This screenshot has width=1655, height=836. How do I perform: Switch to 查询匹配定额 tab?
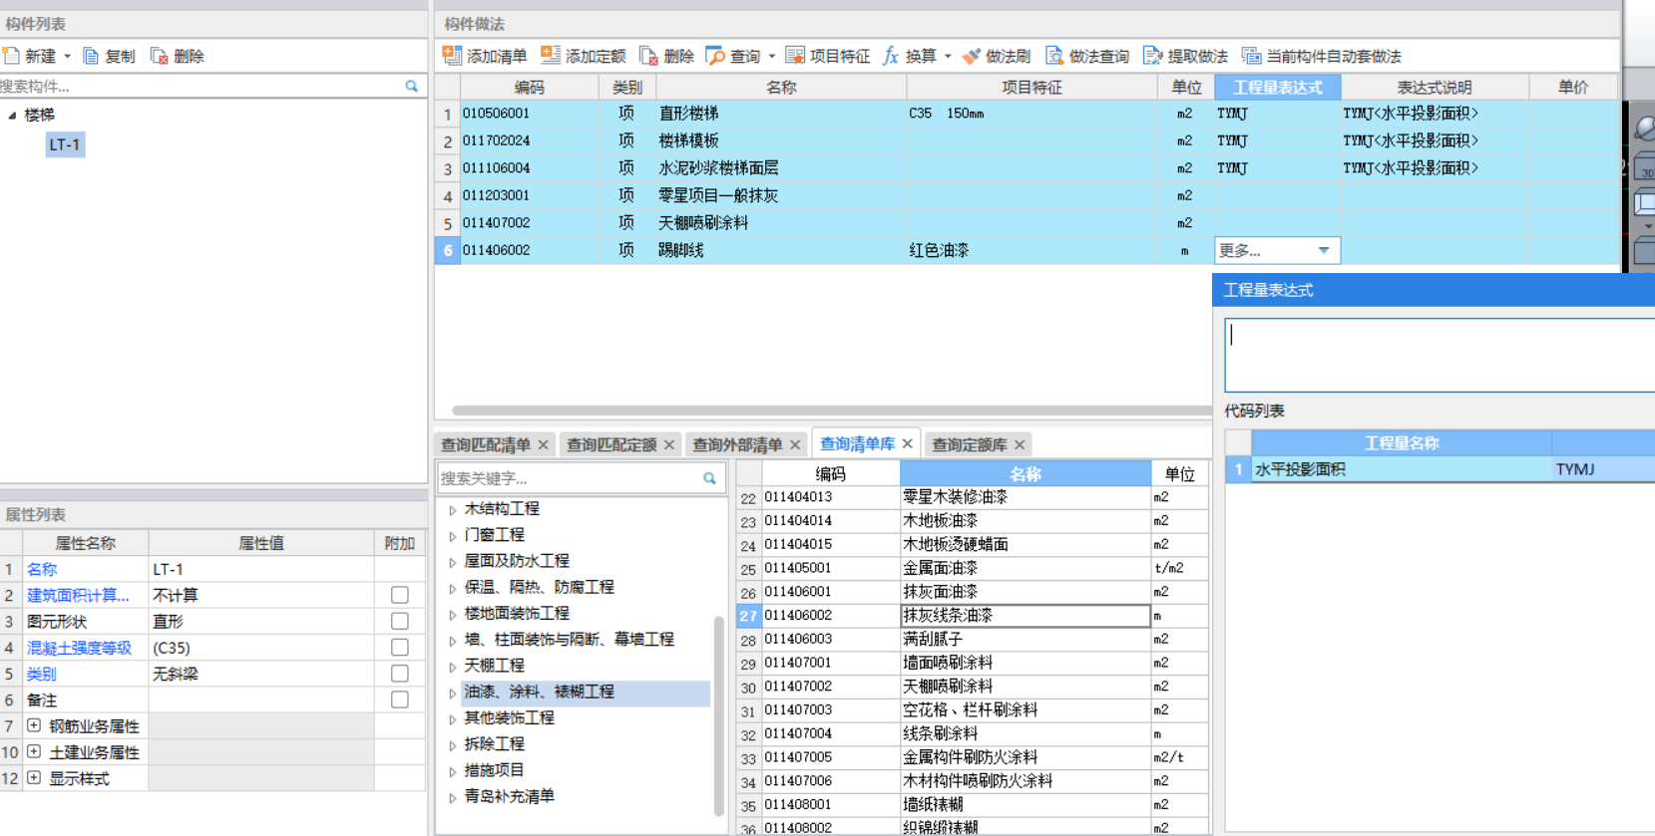coord(612,444)
